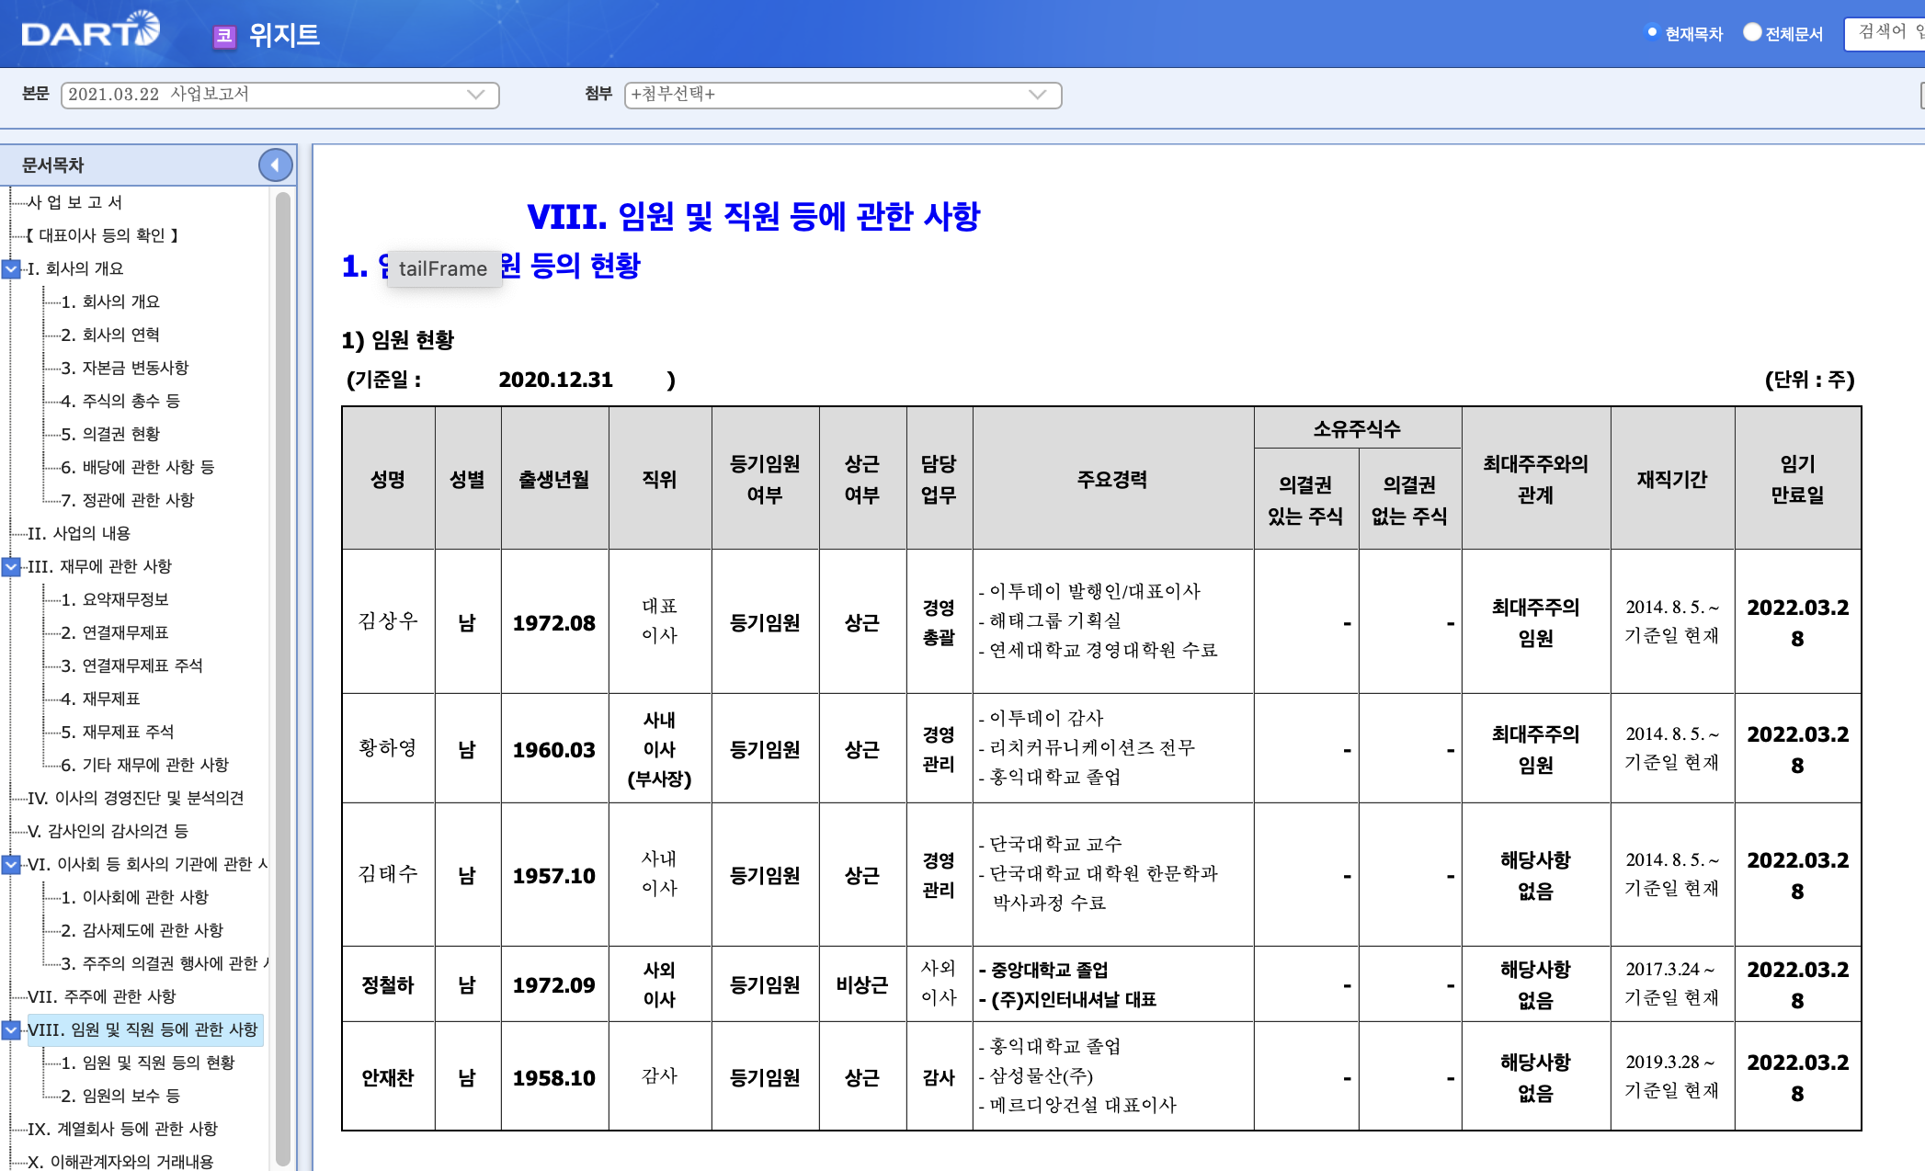Viewport: 1925px width, 1171px height.
Task: Collapse the VIII. 임원 및 직원 node
Action: [x=11, y=1029]
